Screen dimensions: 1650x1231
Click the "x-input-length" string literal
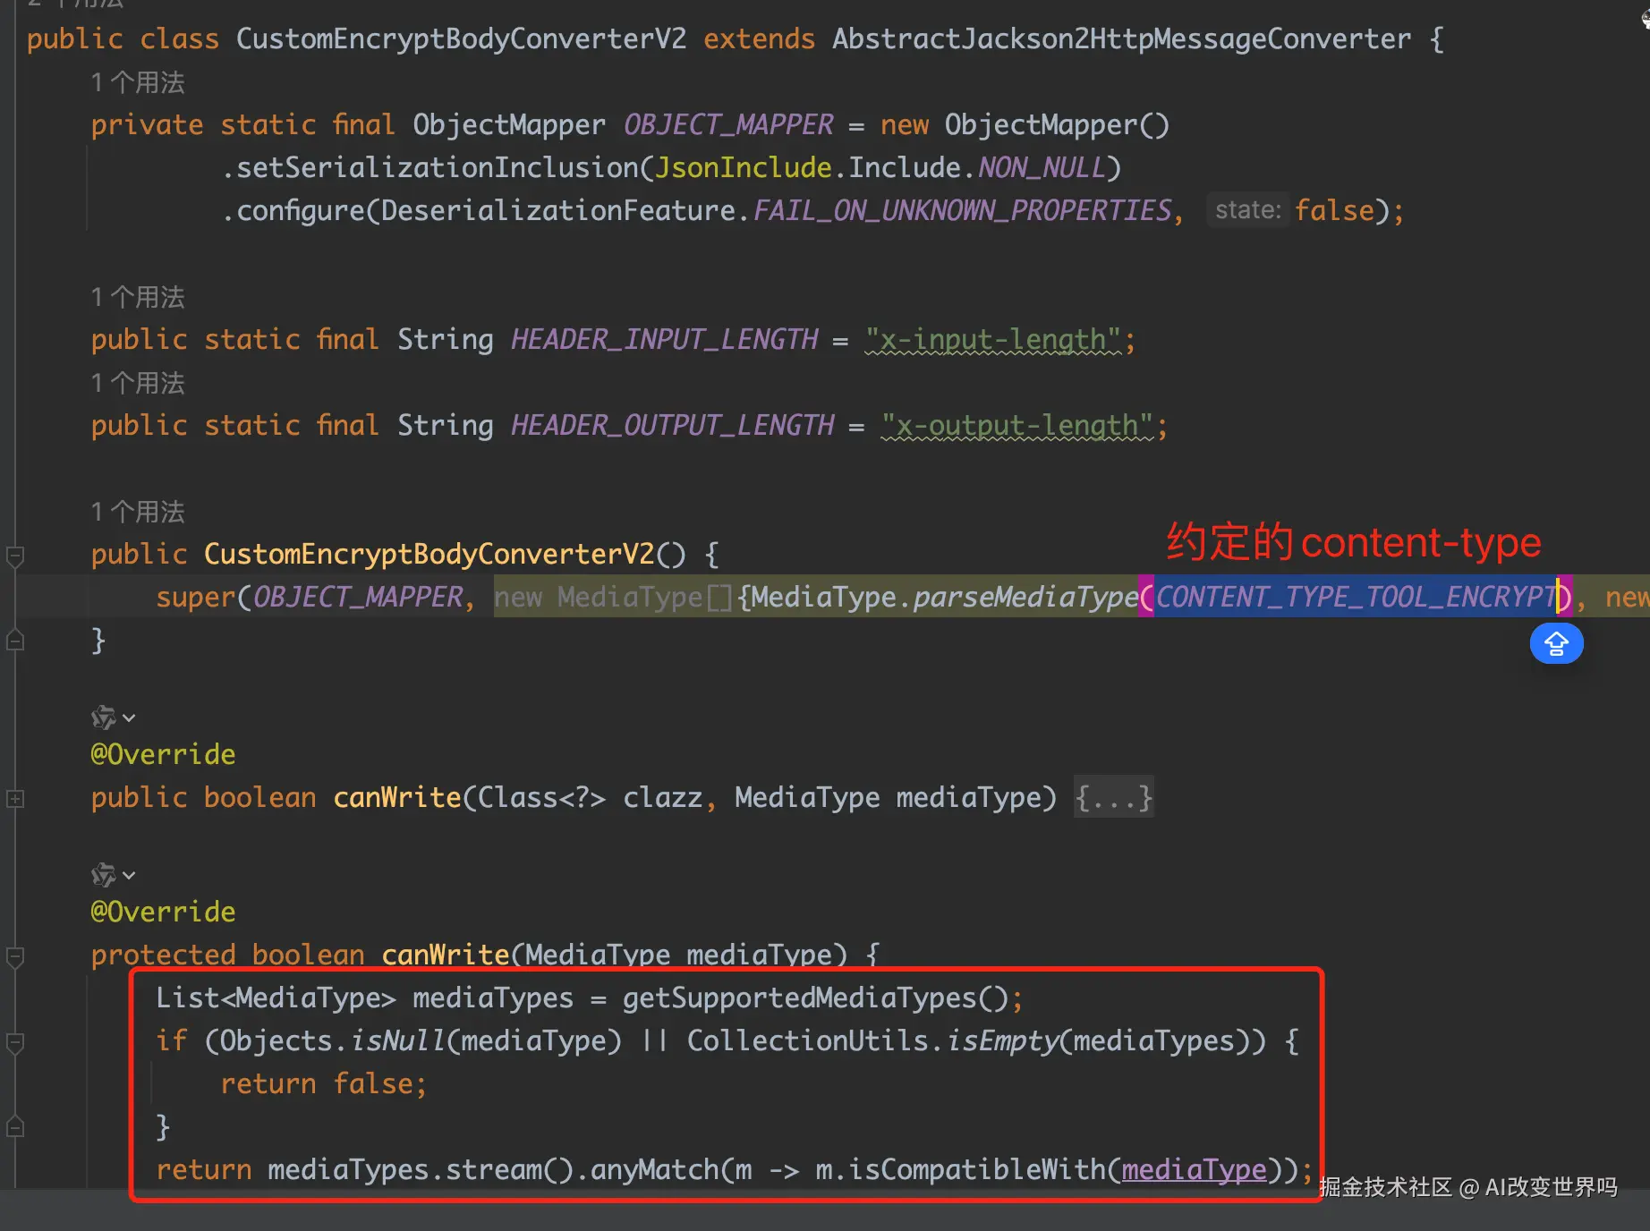point(993,339)
